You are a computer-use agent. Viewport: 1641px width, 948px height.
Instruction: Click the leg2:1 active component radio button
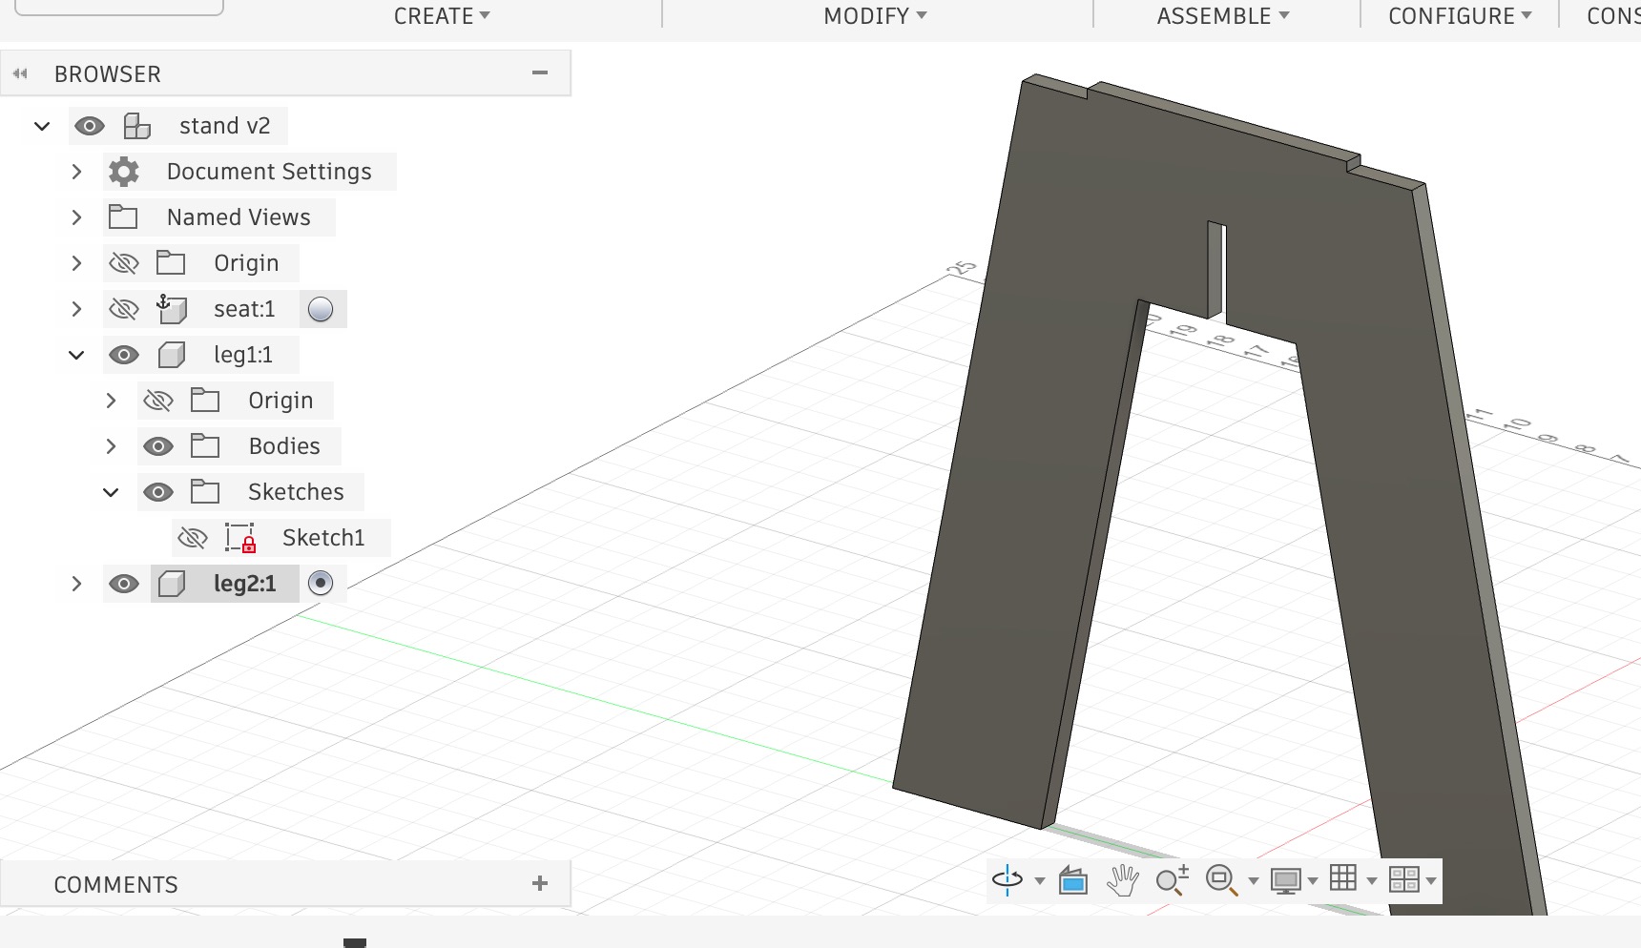(x=321, y=583)
